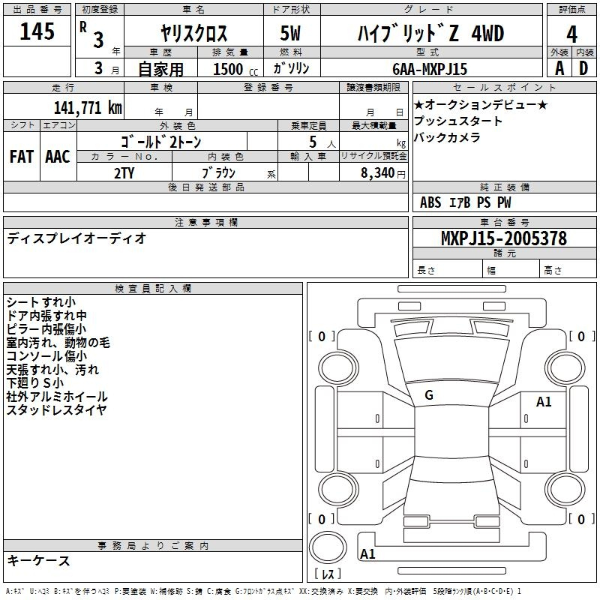Click 注意事項欄 section header
The width and height of the screenshot is (600, 600).
click(205, 222)
